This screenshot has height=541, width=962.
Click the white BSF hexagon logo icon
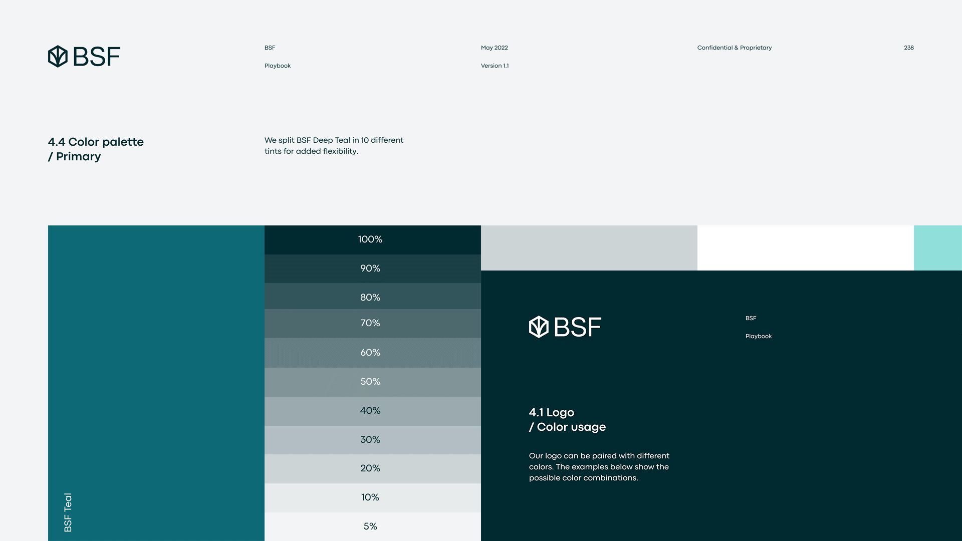539,327
